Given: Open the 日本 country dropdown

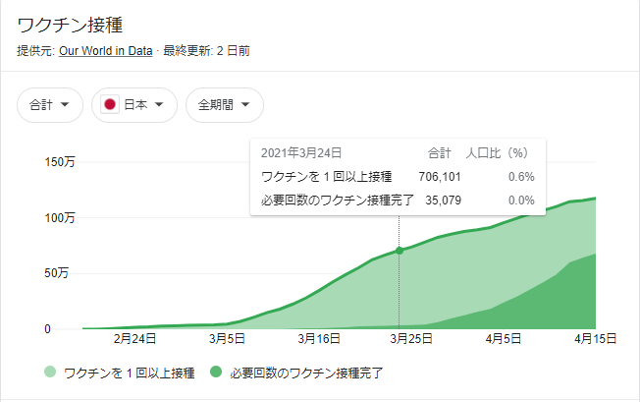Looking at the screenshot, I should [x=134, y=105].
